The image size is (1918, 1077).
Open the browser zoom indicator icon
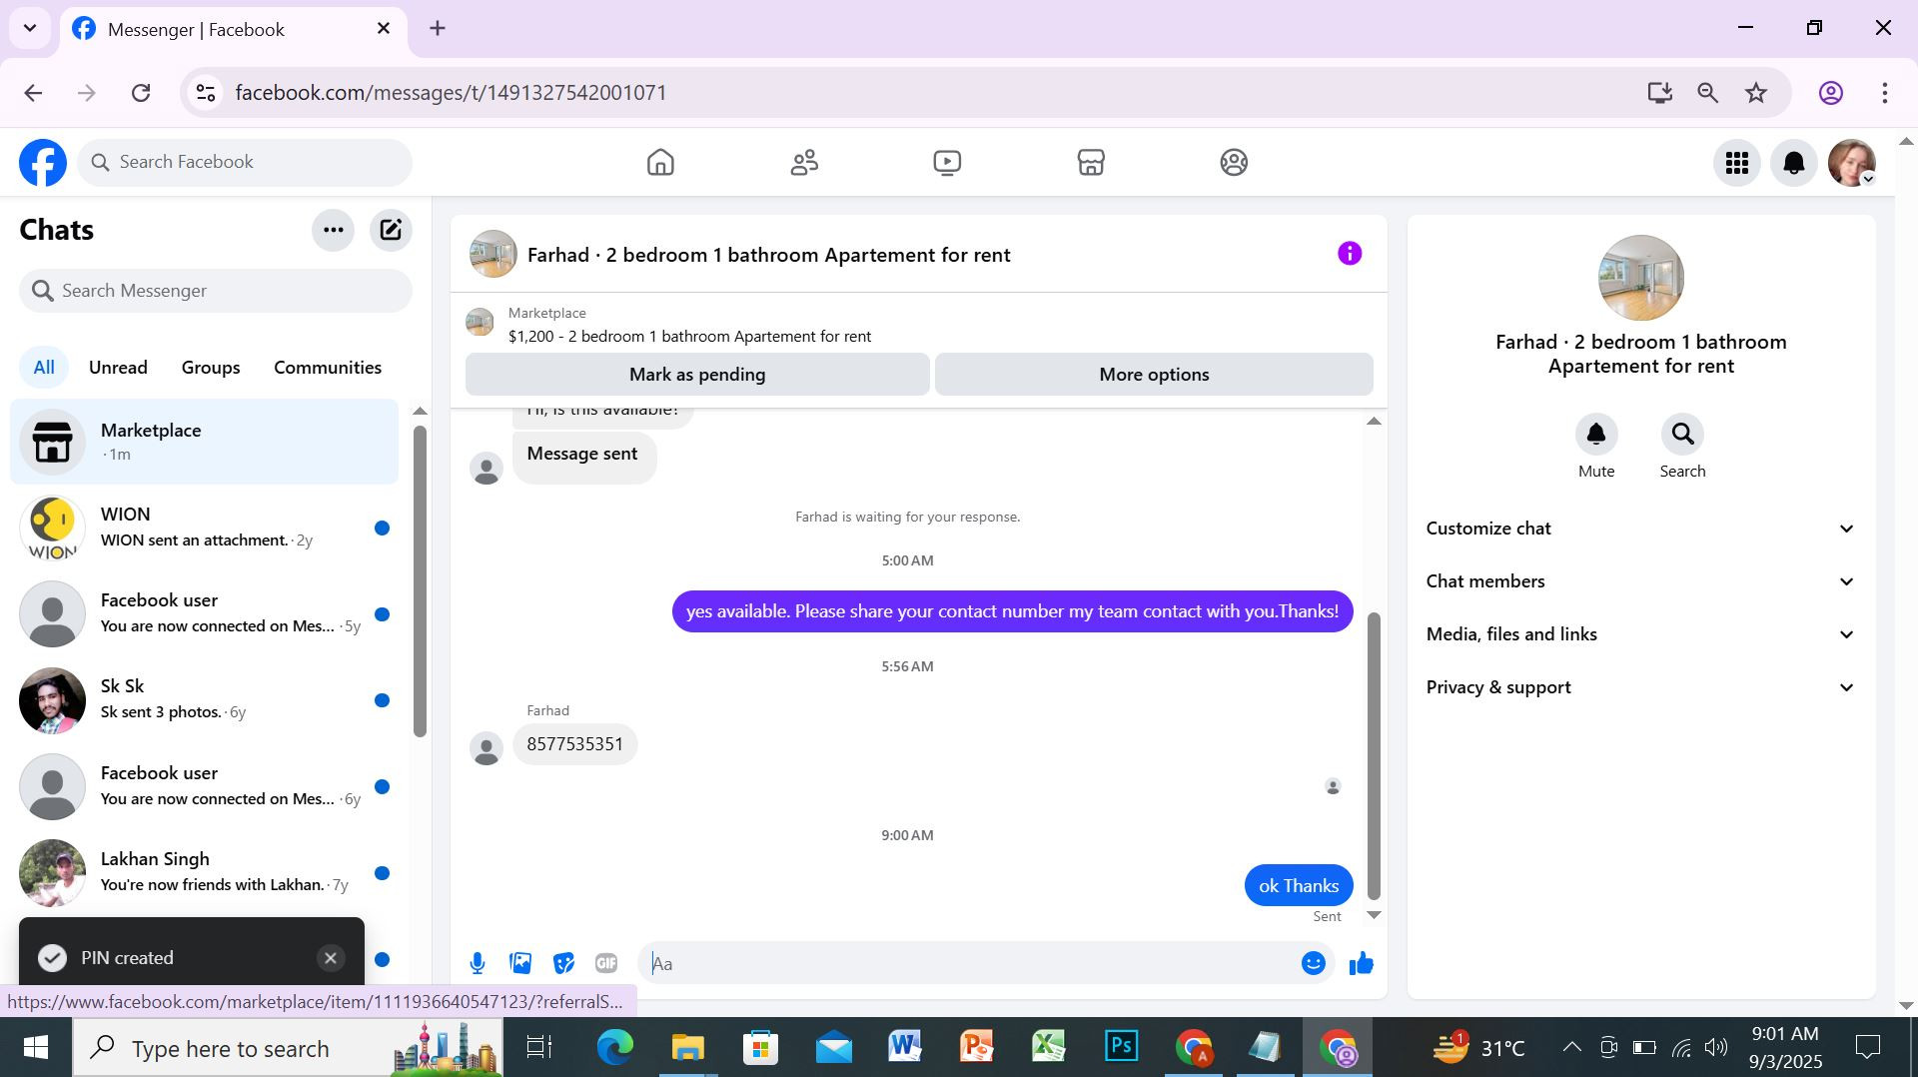(1708, 93)
